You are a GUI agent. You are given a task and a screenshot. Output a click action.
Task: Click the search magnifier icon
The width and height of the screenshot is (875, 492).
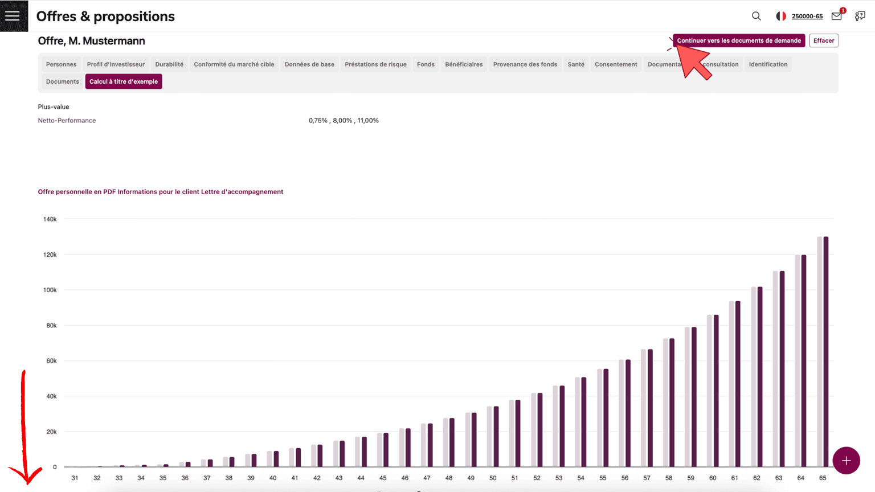point(756,16)
